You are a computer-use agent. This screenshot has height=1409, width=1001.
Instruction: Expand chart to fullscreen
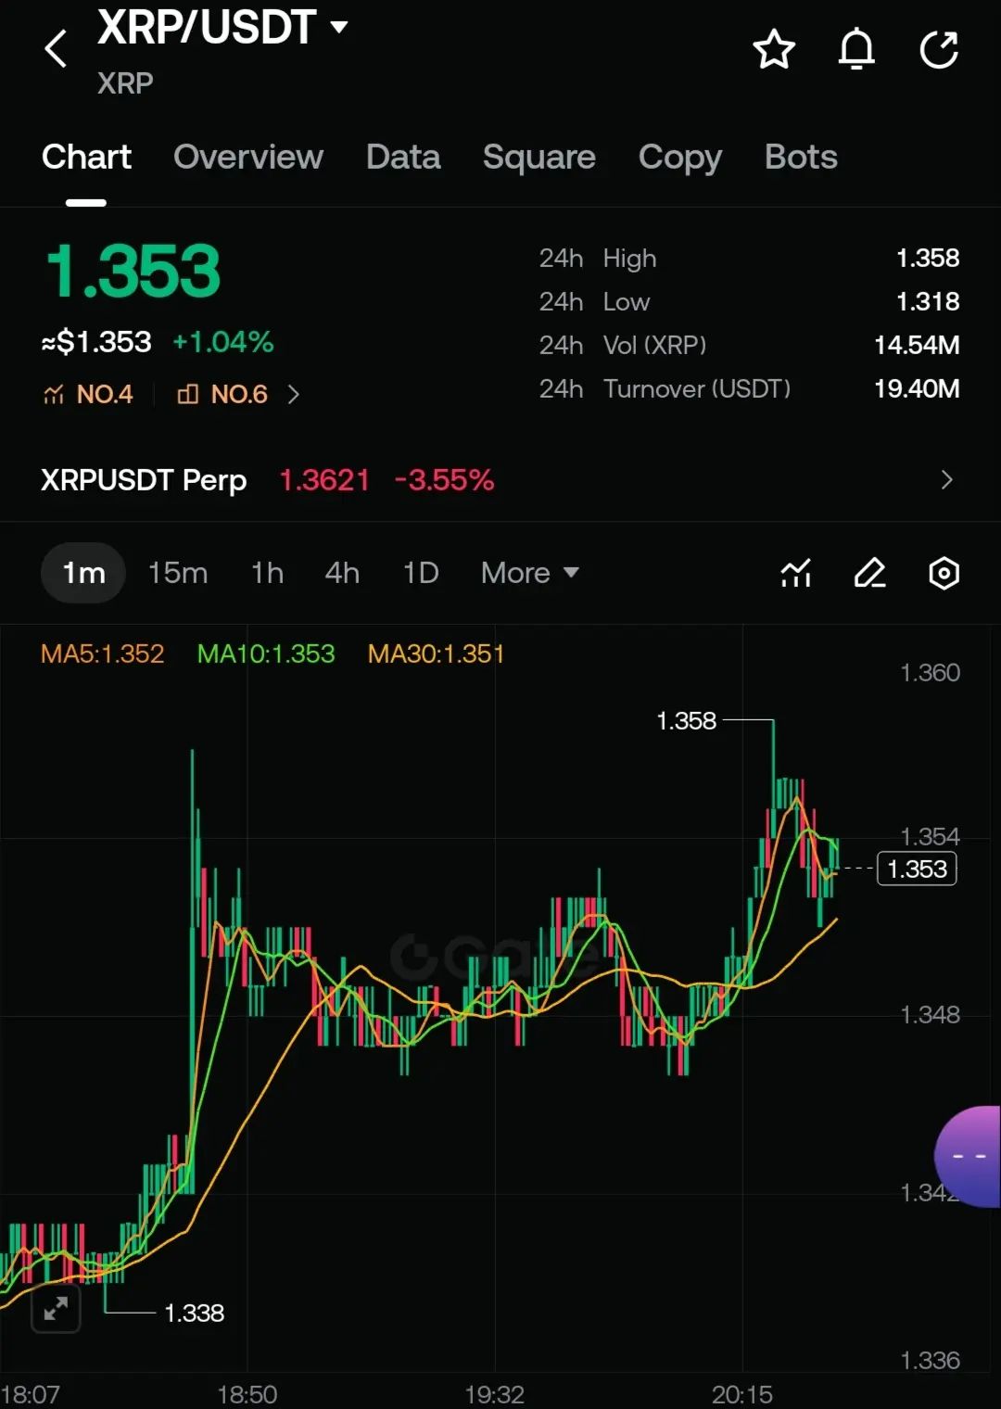pos(56,1308)
